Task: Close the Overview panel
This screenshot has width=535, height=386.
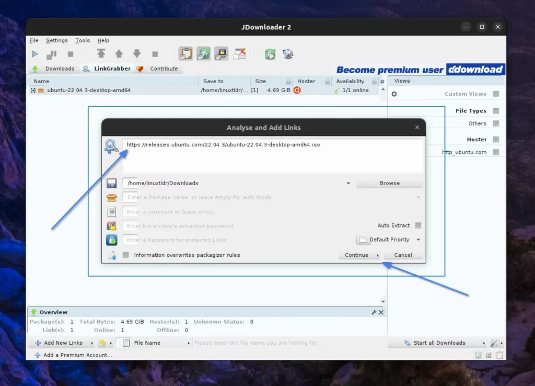Action: [x=381, y=312]
